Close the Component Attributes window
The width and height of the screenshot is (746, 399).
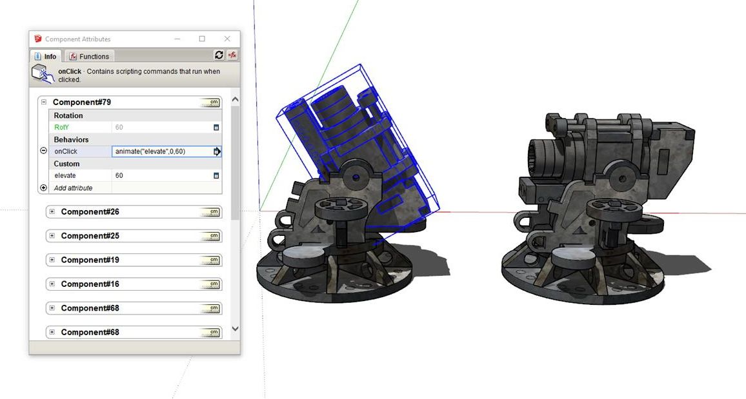point(227,39)
